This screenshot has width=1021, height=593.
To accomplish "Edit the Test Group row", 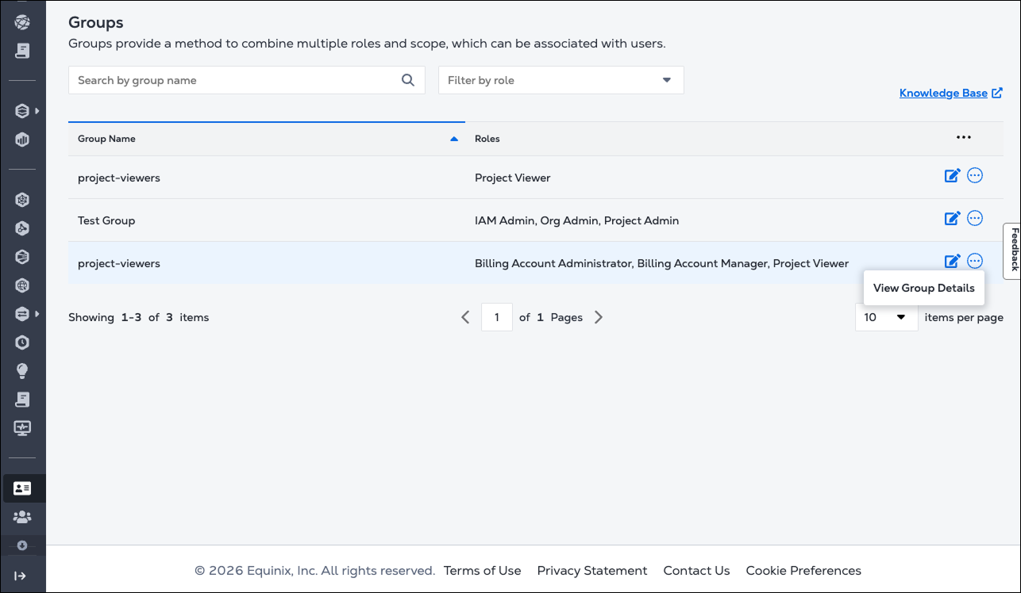I will pyautogui.click(x=952, y=219).
